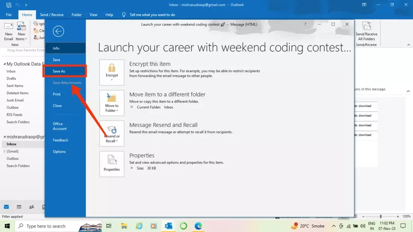Screen dimensions: 413x232
Task: Click the zoom slider handle
Action: click(x=381, y=217)
